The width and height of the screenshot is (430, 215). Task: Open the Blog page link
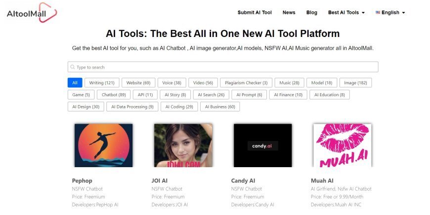pyautogui.click(x=312, y=12)
